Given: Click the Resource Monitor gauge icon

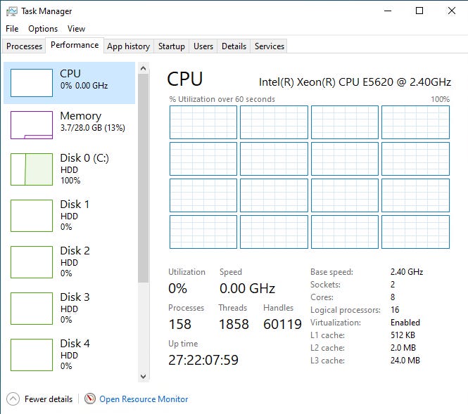Looking at the screenshot, I should [90, 399].
